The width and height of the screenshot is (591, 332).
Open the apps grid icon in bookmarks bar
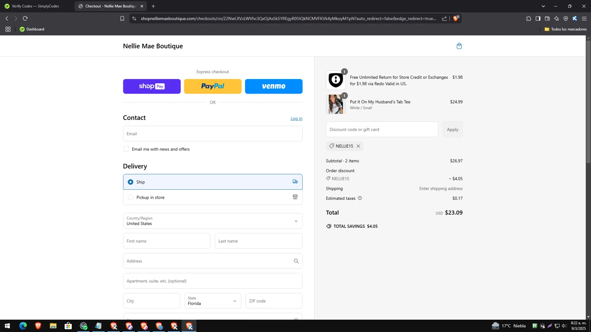click(8, 29)
